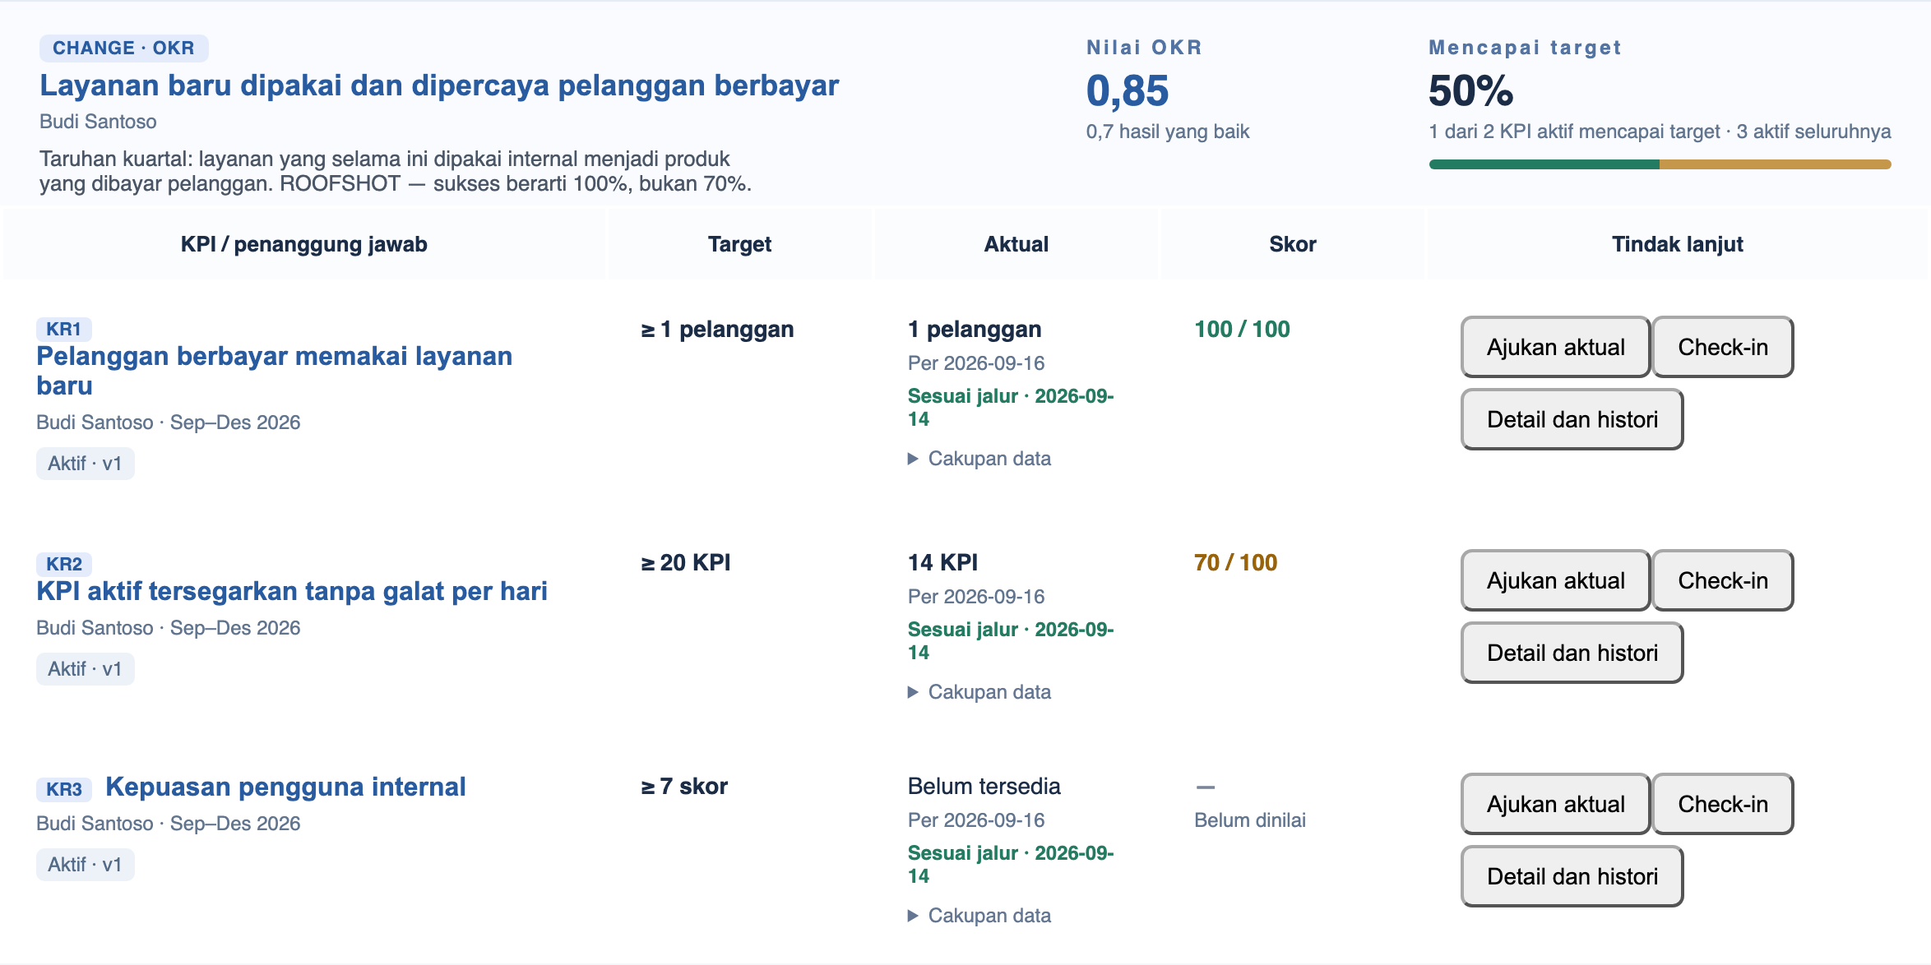Click 'Aktif · v1' status chip in KR1 row

(x=85, y=464)
